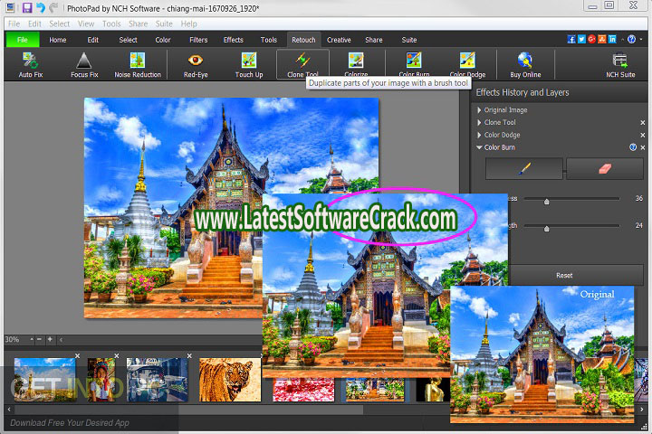Share via the Twitter icon
Viewport: 652px width, 434px height.
[x=581, y=39]
